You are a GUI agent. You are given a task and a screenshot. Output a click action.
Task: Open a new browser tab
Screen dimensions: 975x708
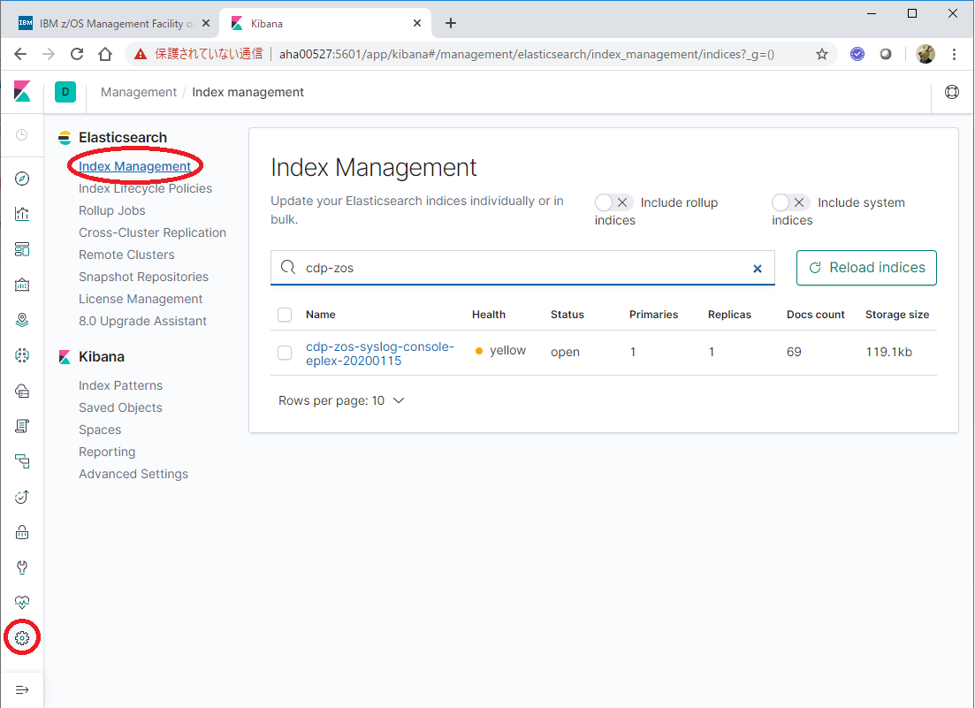pyautogui.click(x=451, y=23)
